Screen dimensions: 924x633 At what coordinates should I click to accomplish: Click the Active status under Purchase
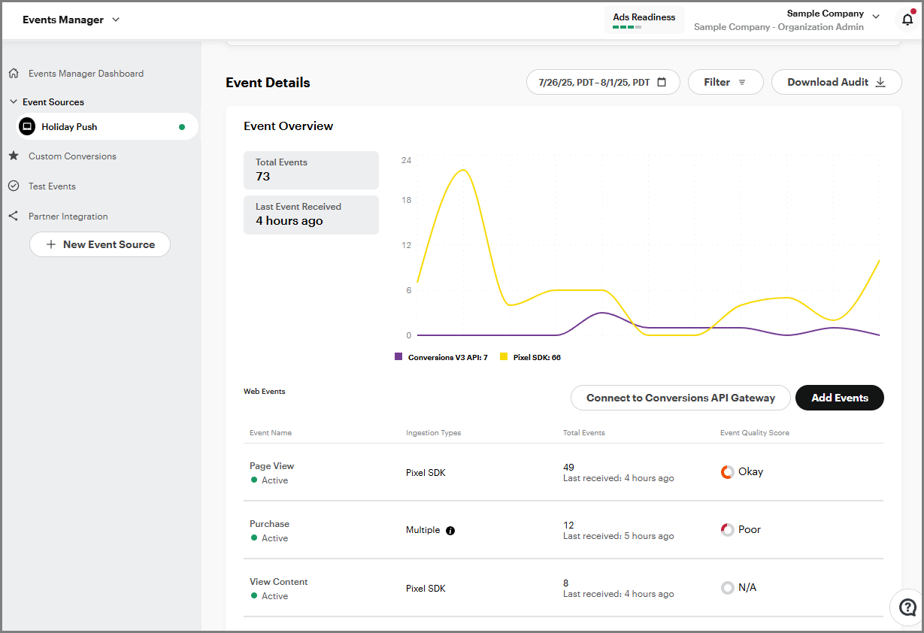point(274,538)
